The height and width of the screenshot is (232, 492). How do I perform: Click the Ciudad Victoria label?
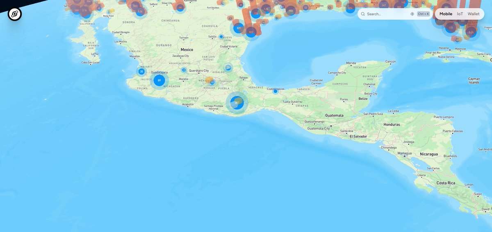coord(229,46)
